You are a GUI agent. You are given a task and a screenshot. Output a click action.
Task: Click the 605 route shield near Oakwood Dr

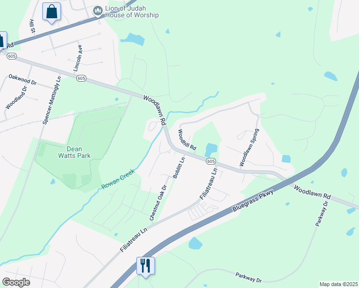click(12, 56)
